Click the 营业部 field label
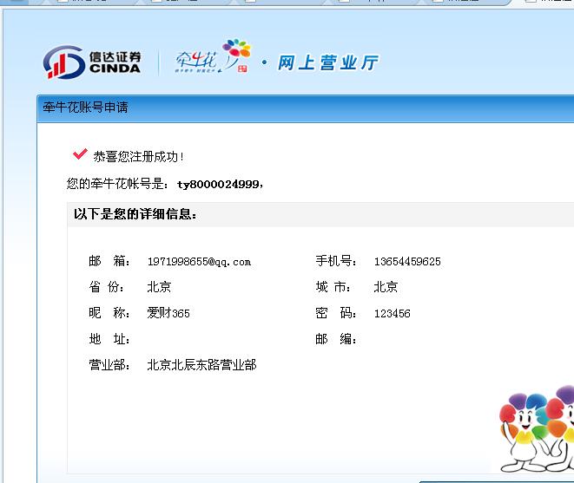This screenshot has width=574, height=483. [x=109, y=364]
